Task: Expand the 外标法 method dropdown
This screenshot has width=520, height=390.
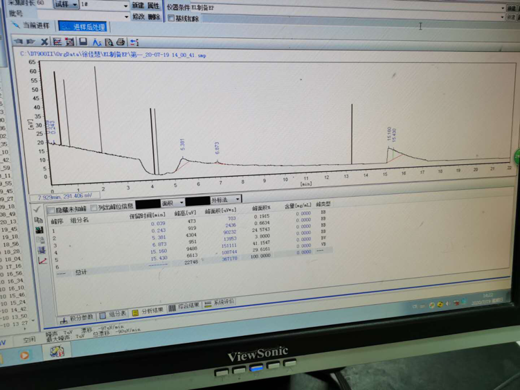Action: point(224,200)
